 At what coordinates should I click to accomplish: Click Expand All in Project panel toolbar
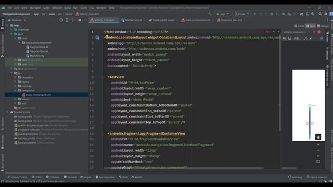point(67,20)
